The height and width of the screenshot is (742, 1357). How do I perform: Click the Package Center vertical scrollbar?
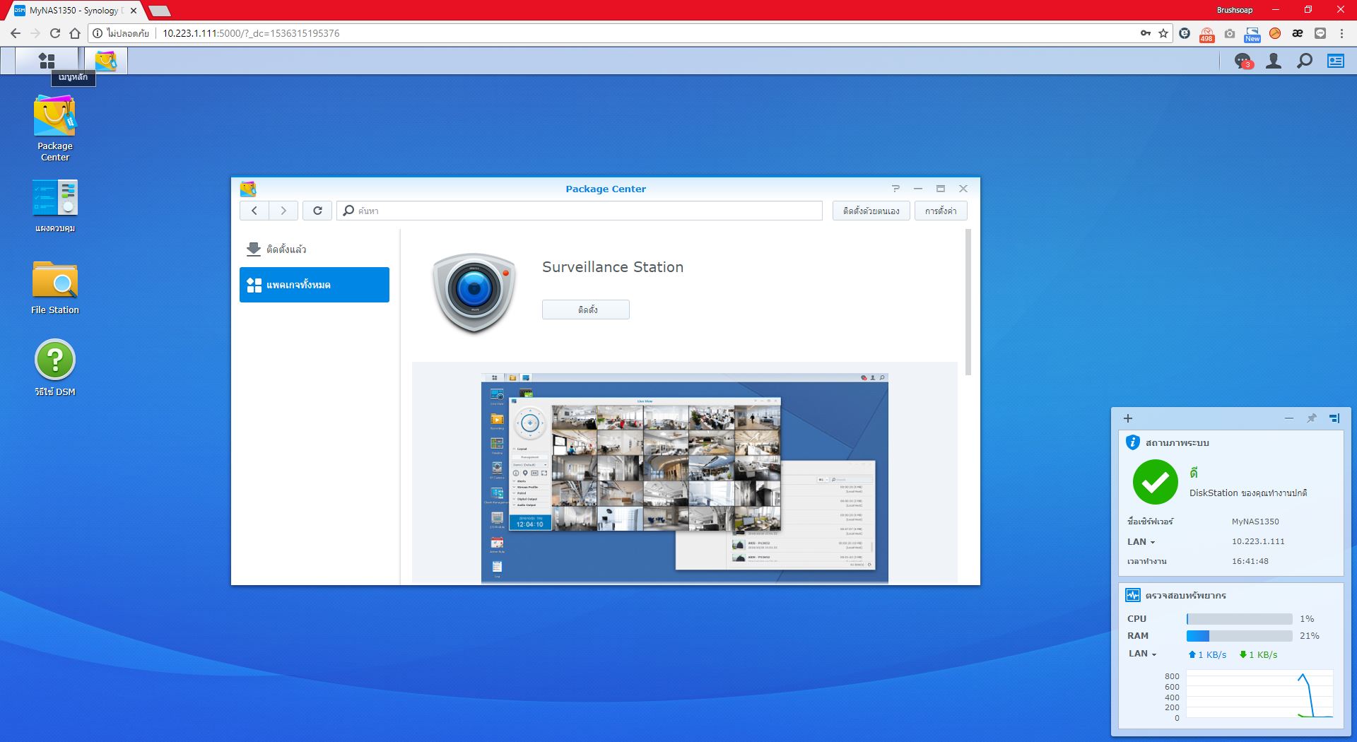click(x=968, y=302)
